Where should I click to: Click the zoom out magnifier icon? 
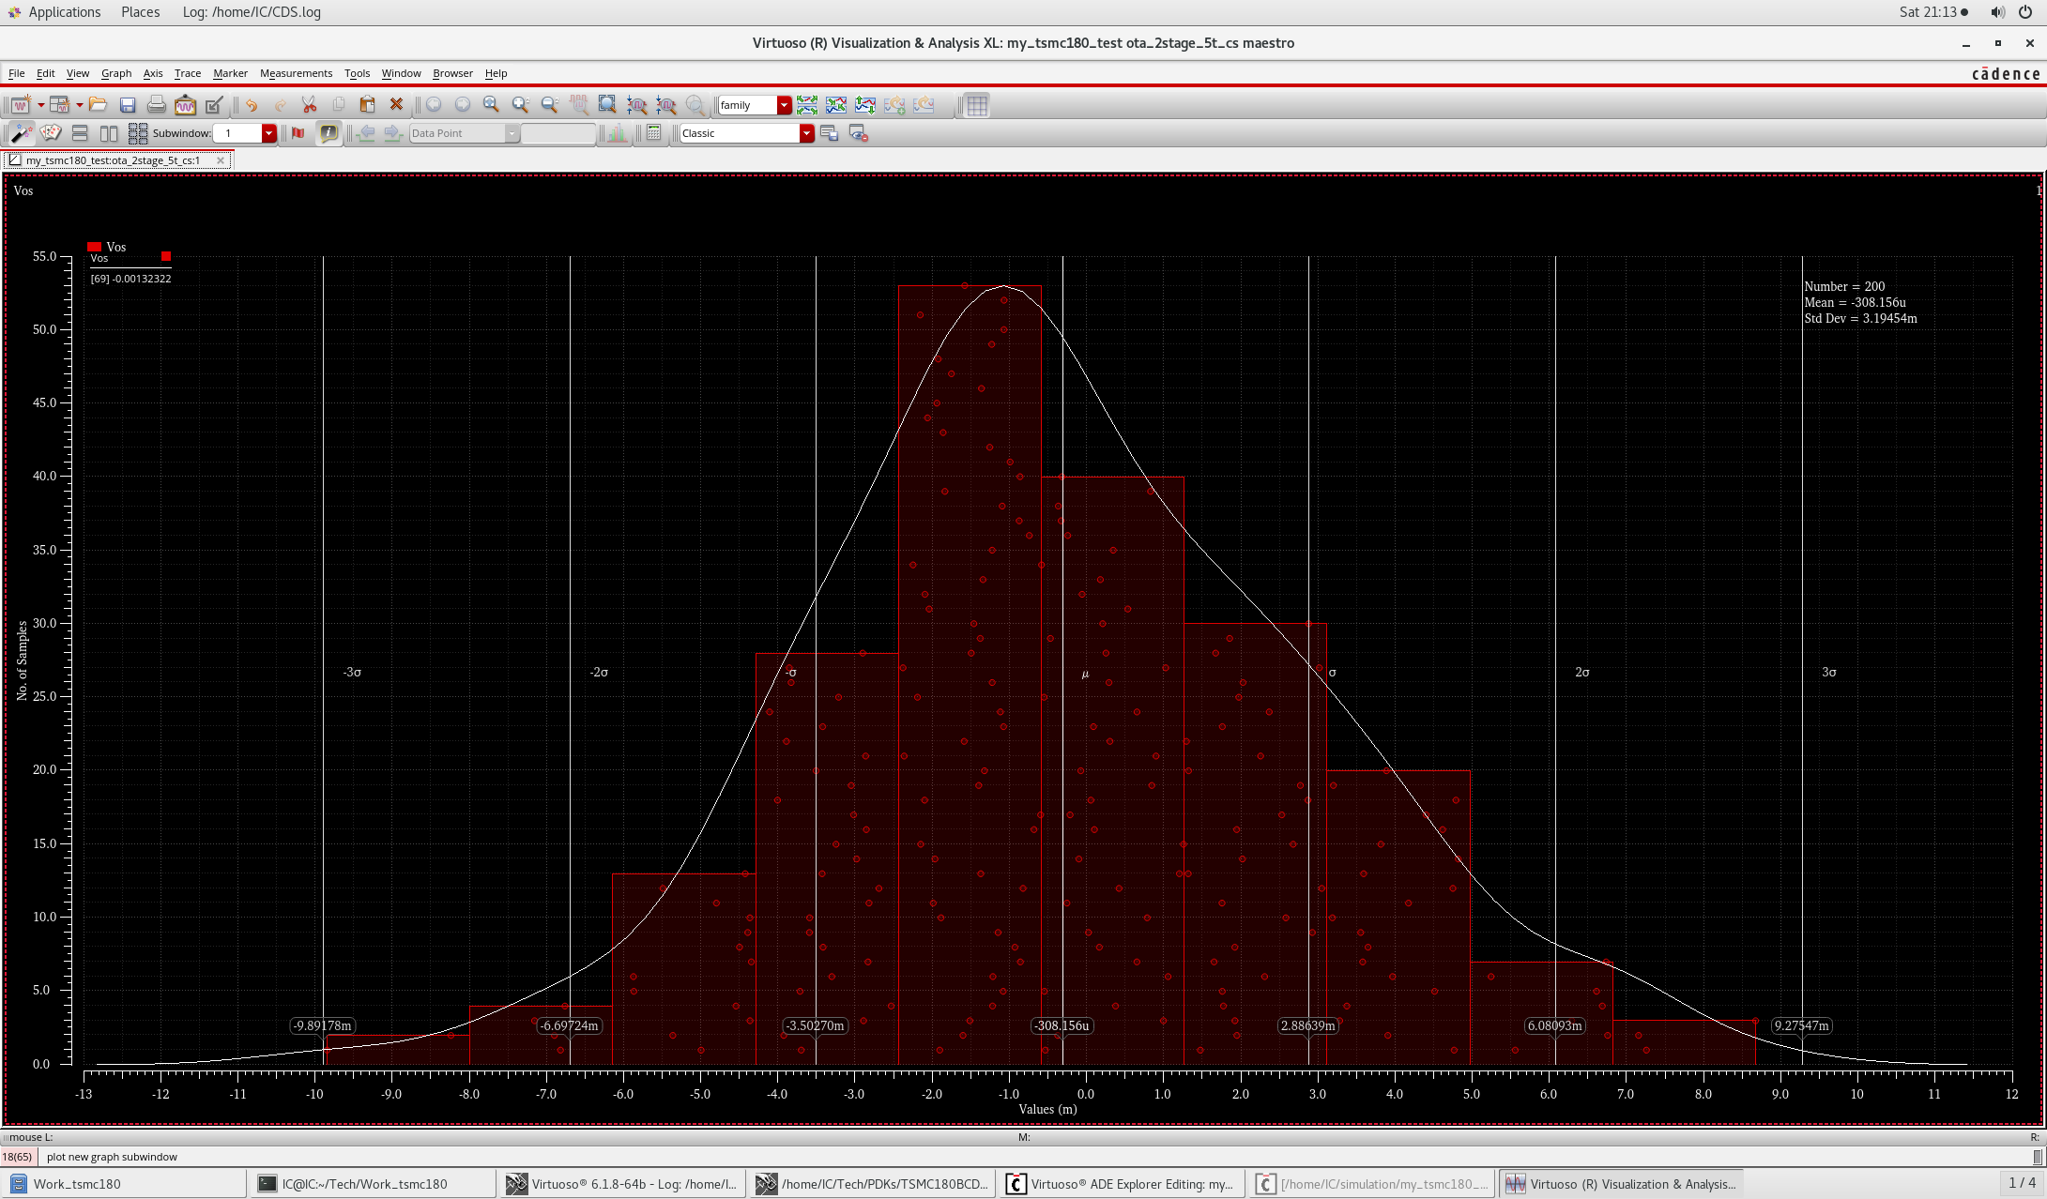(550, 105)
